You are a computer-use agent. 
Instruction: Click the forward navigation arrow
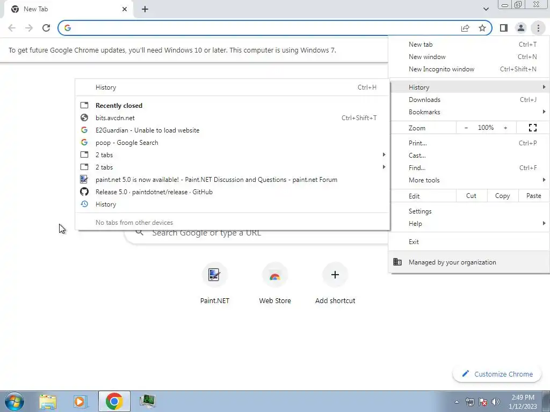click(x=29, y=28)
